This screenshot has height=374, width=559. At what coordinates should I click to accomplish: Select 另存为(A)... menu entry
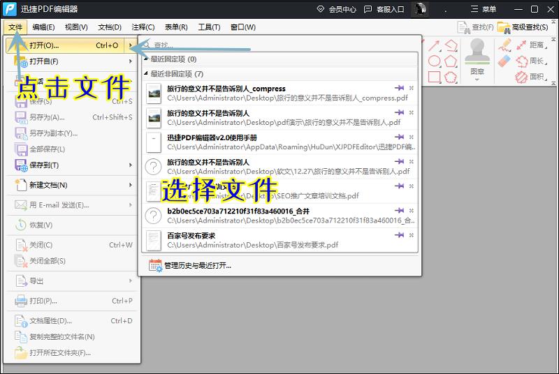[x=71, y=117]
